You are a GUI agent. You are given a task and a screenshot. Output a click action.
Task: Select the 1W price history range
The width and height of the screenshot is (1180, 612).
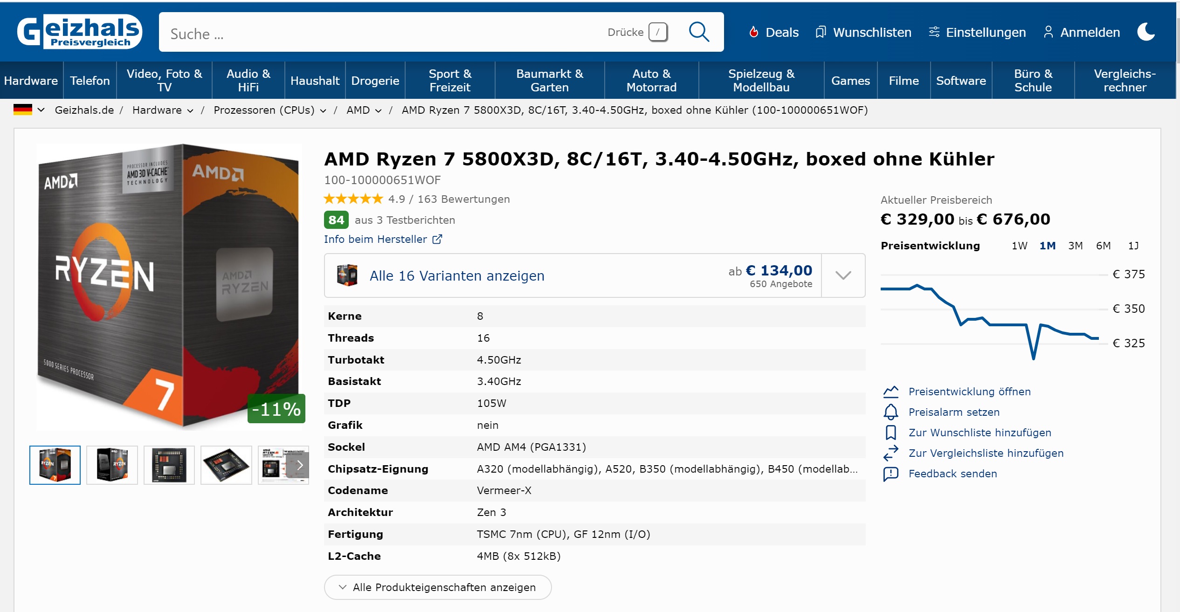1019,246
